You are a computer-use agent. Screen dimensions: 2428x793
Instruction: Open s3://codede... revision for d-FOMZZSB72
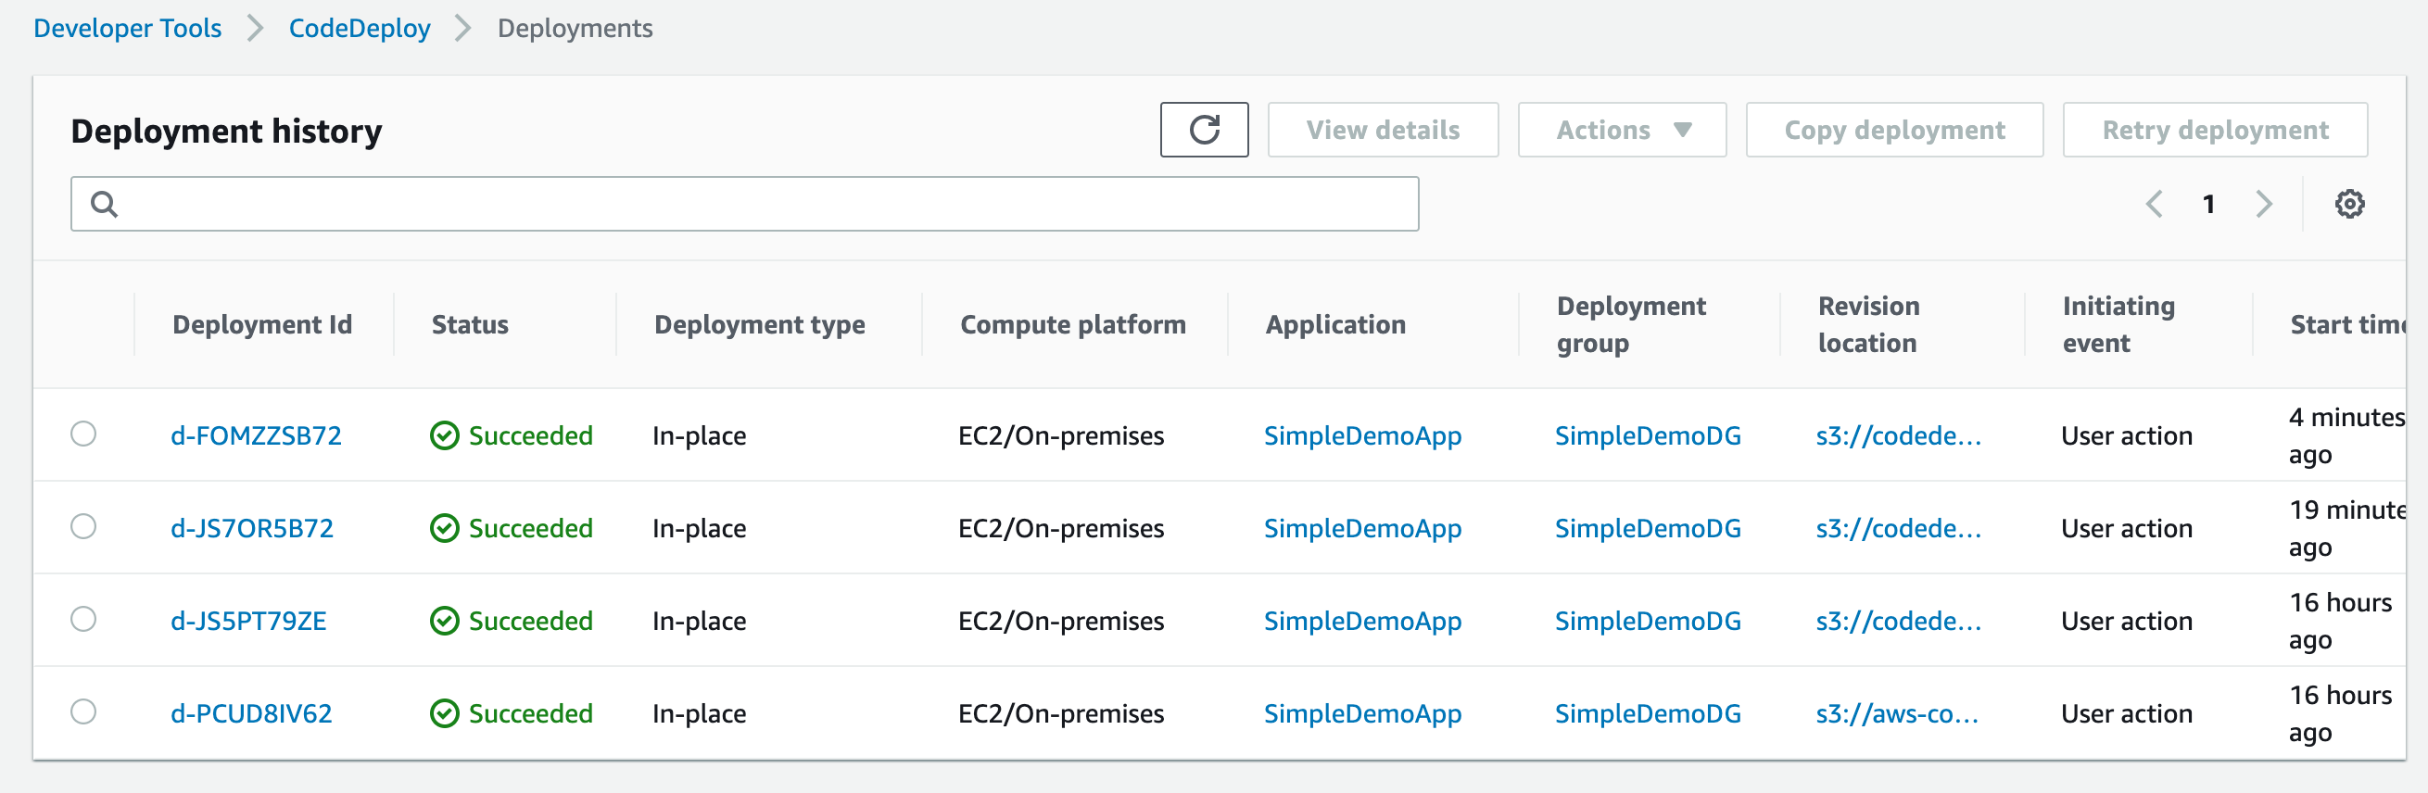coord(1898,435)
